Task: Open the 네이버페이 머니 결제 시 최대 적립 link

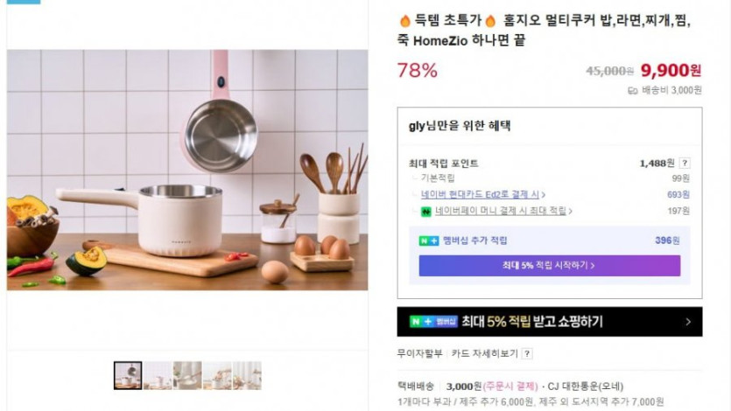Action: click(496, 211)
